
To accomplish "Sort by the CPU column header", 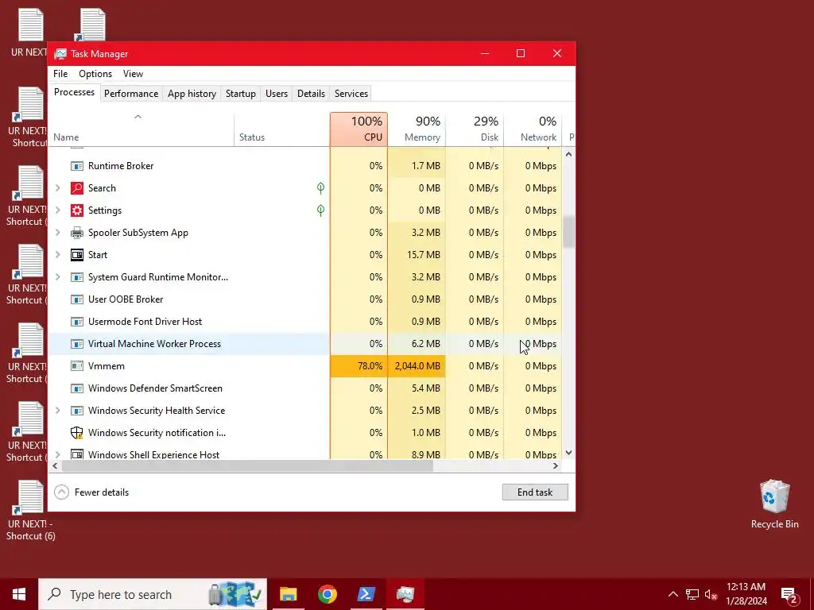I will 359,129.
